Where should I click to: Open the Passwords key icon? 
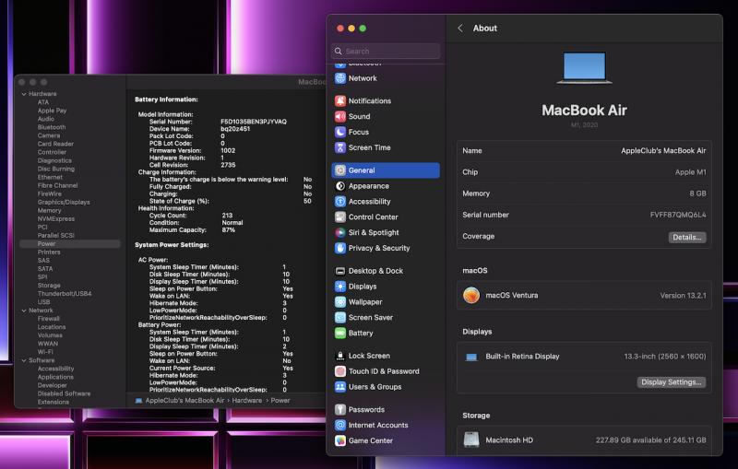(x=340, y=410)
